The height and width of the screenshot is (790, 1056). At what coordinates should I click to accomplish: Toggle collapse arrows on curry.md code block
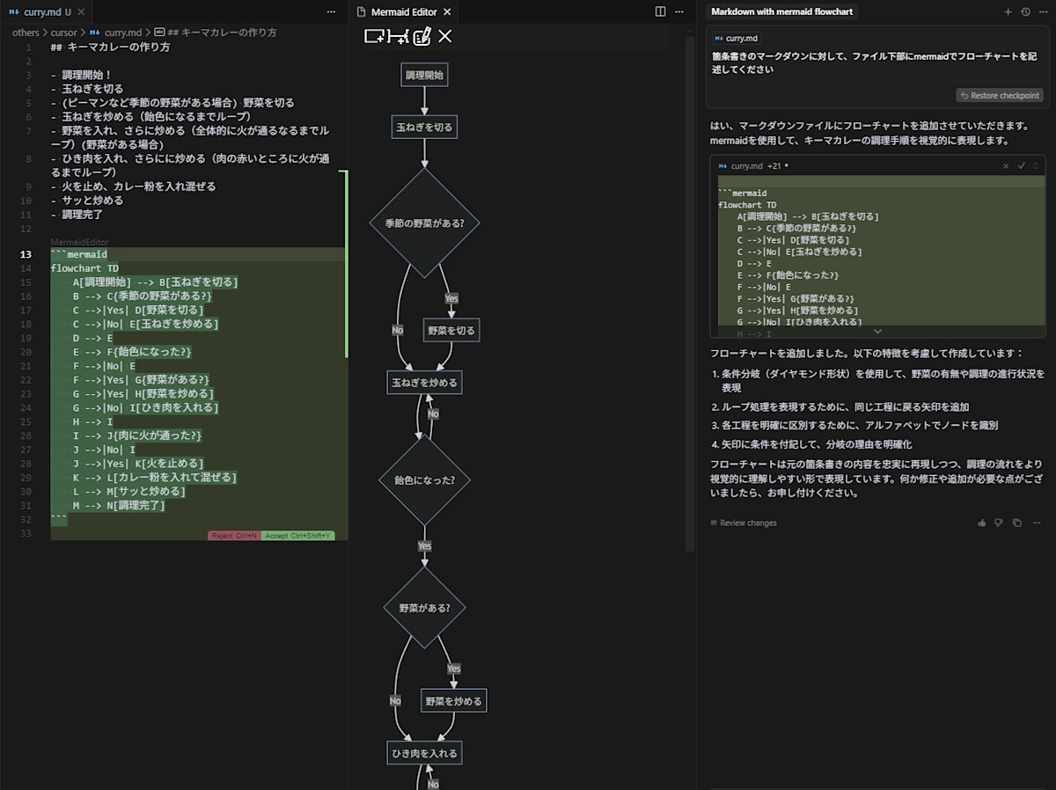click(1036, 165)
